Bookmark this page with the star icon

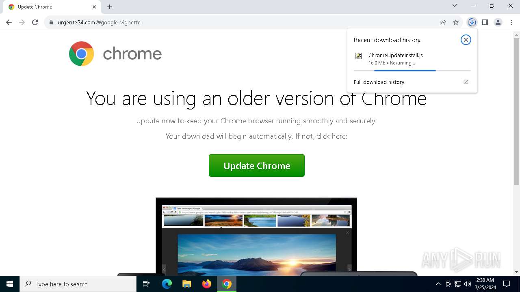456,22
